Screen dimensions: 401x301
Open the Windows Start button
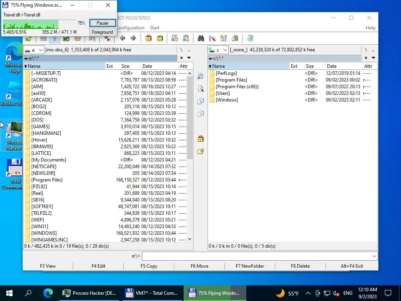pos(9,293)
